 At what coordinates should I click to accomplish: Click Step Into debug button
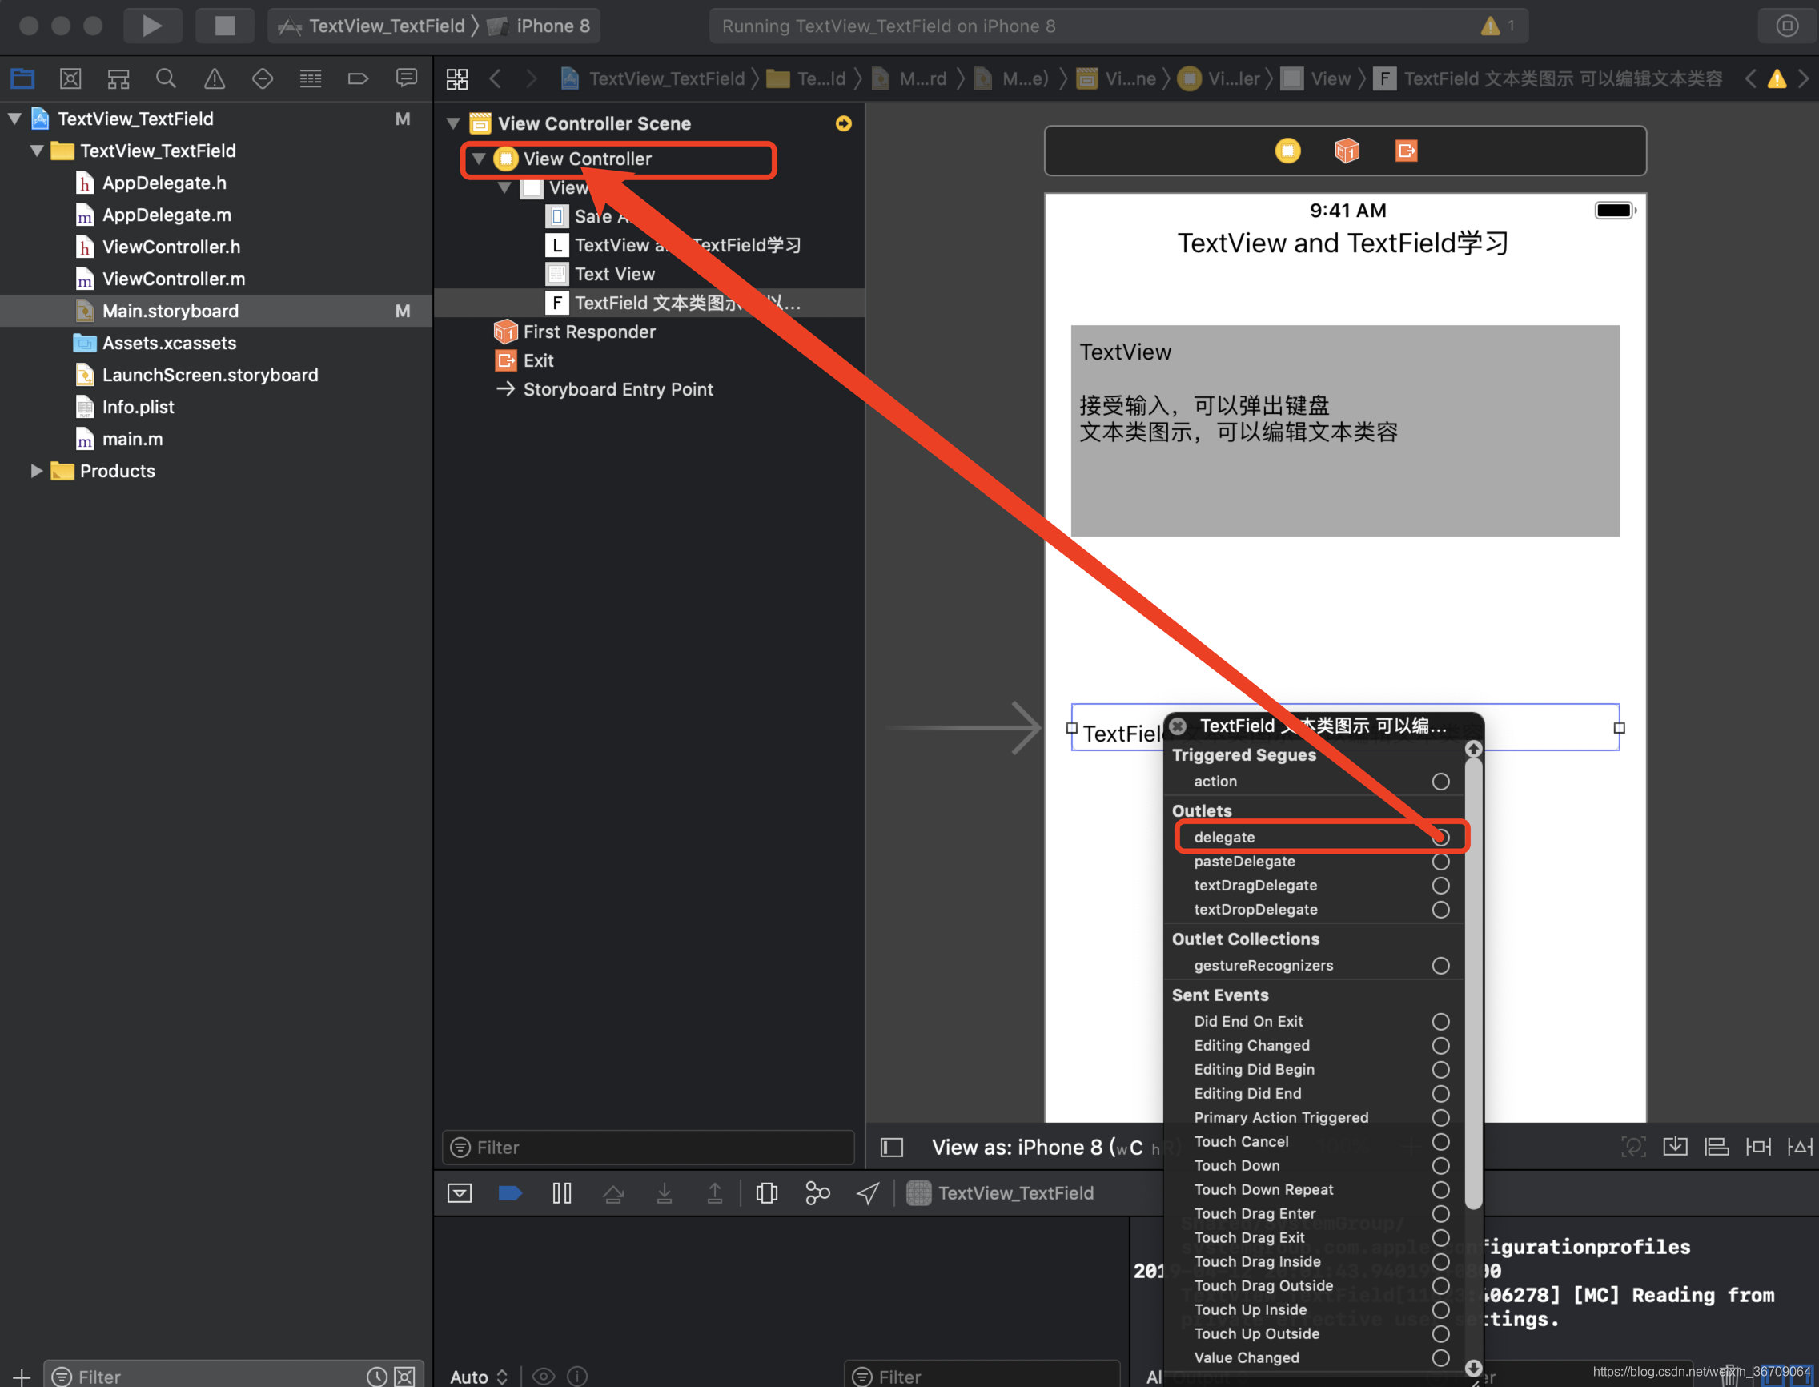pos(665,1193)
